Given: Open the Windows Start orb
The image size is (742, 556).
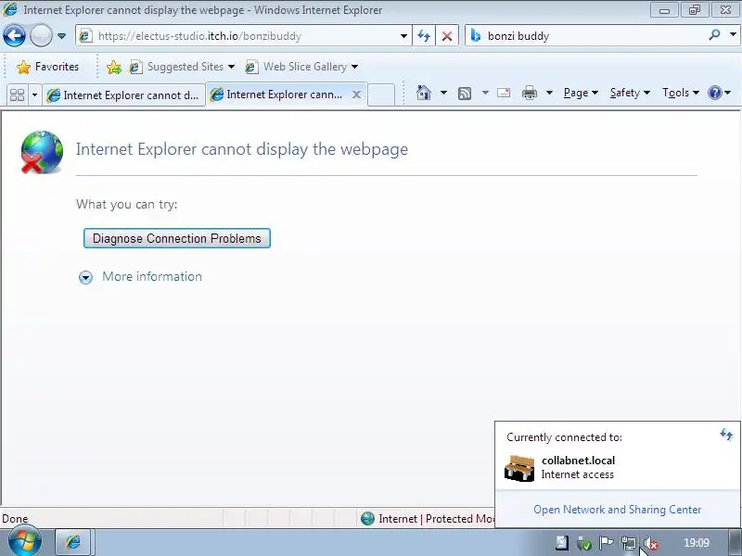Looking at the screenshot, I should point(24,541).
